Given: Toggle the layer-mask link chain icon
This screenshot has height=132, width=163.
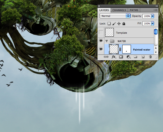Looking at the screenshot, I should pyautogui.click(x=120, y=49).
